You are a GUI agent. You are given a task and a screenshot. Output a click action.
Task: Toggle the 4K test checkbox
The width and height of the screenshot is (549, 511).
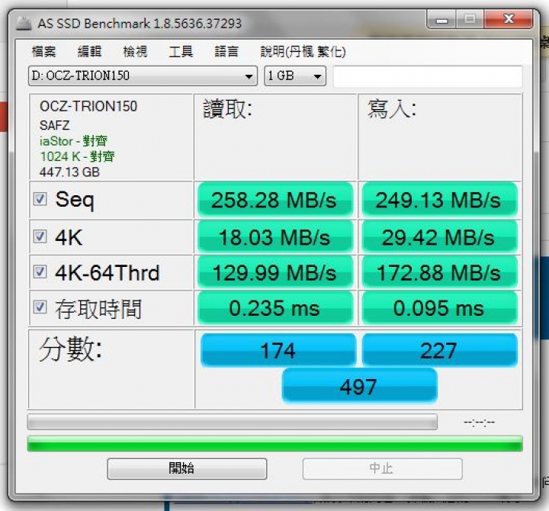pos(40,236)
